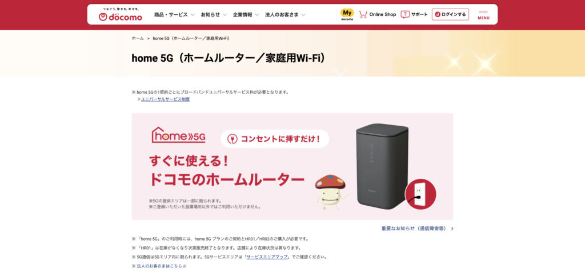Click the mushroom mascot character
Viewport: 585px width, 272px height.
coord(331,192)
